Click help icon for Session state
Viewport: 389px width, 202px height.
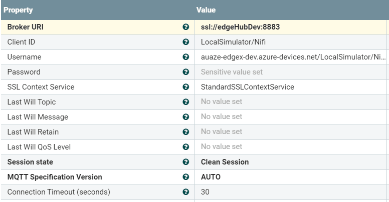click(x=185, y=162)
